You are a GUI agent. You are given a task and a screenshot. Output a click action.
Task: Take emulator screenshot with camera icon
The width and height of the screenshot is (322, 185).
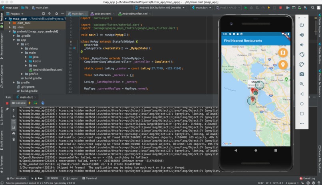pyautogui.click(x=302, y=74)
